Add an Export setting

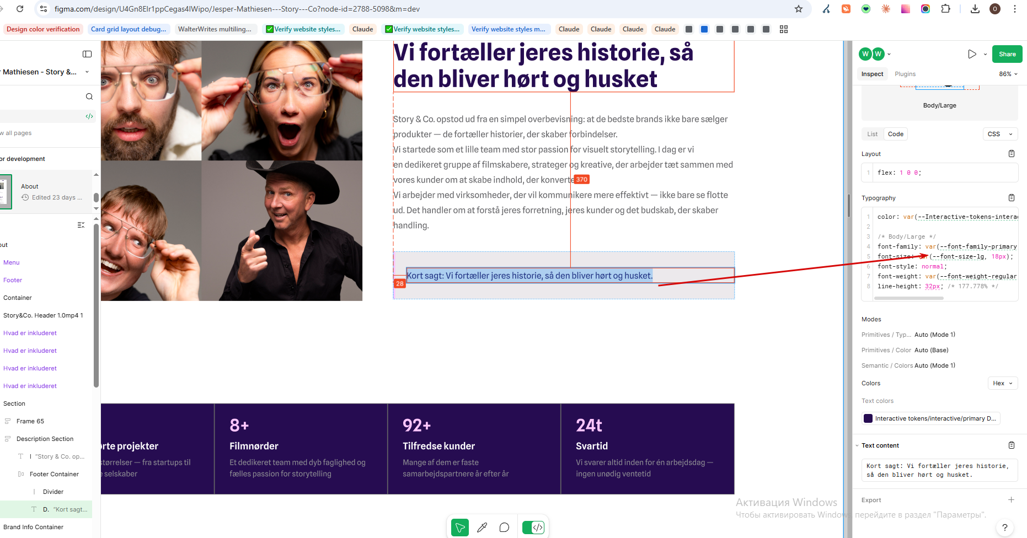tap(1012, 500)
